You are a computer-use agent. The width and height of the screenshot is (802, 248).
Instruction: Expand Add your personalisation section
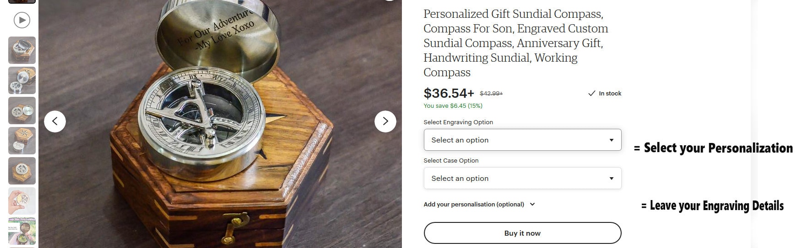[479, 204]
